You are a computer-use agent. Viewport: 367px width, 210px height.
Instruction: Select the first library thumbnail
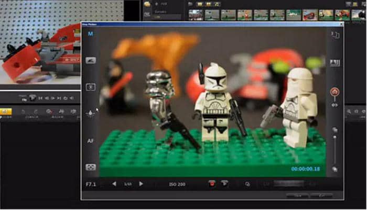(196, 15)
